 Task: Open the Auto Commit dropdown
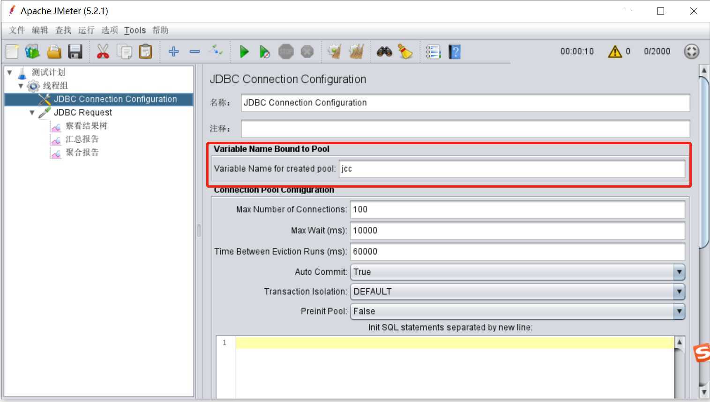click(x=518, y=272)
